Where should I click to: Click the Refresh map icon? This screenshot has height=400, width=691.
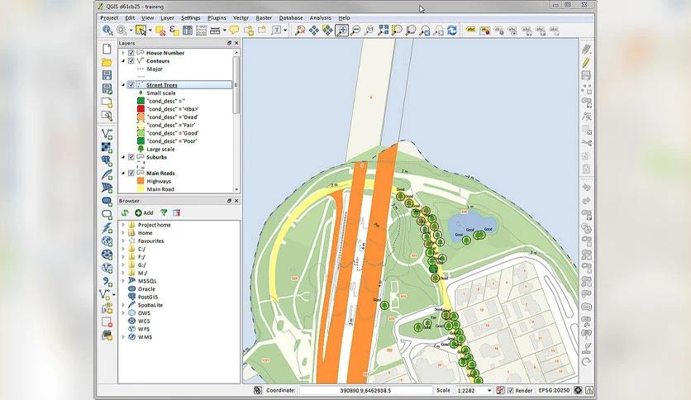(452, 30)
